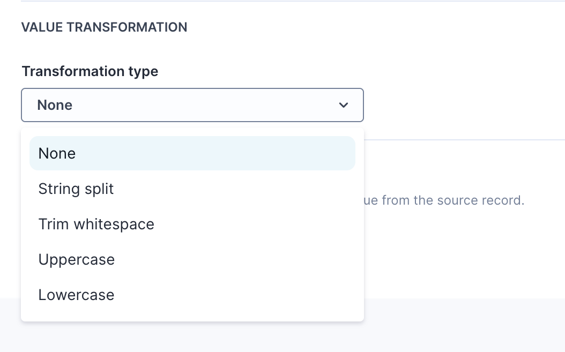
Task: Click the second list option, String split
Action: pyautogui.click(x=76, y=189)
